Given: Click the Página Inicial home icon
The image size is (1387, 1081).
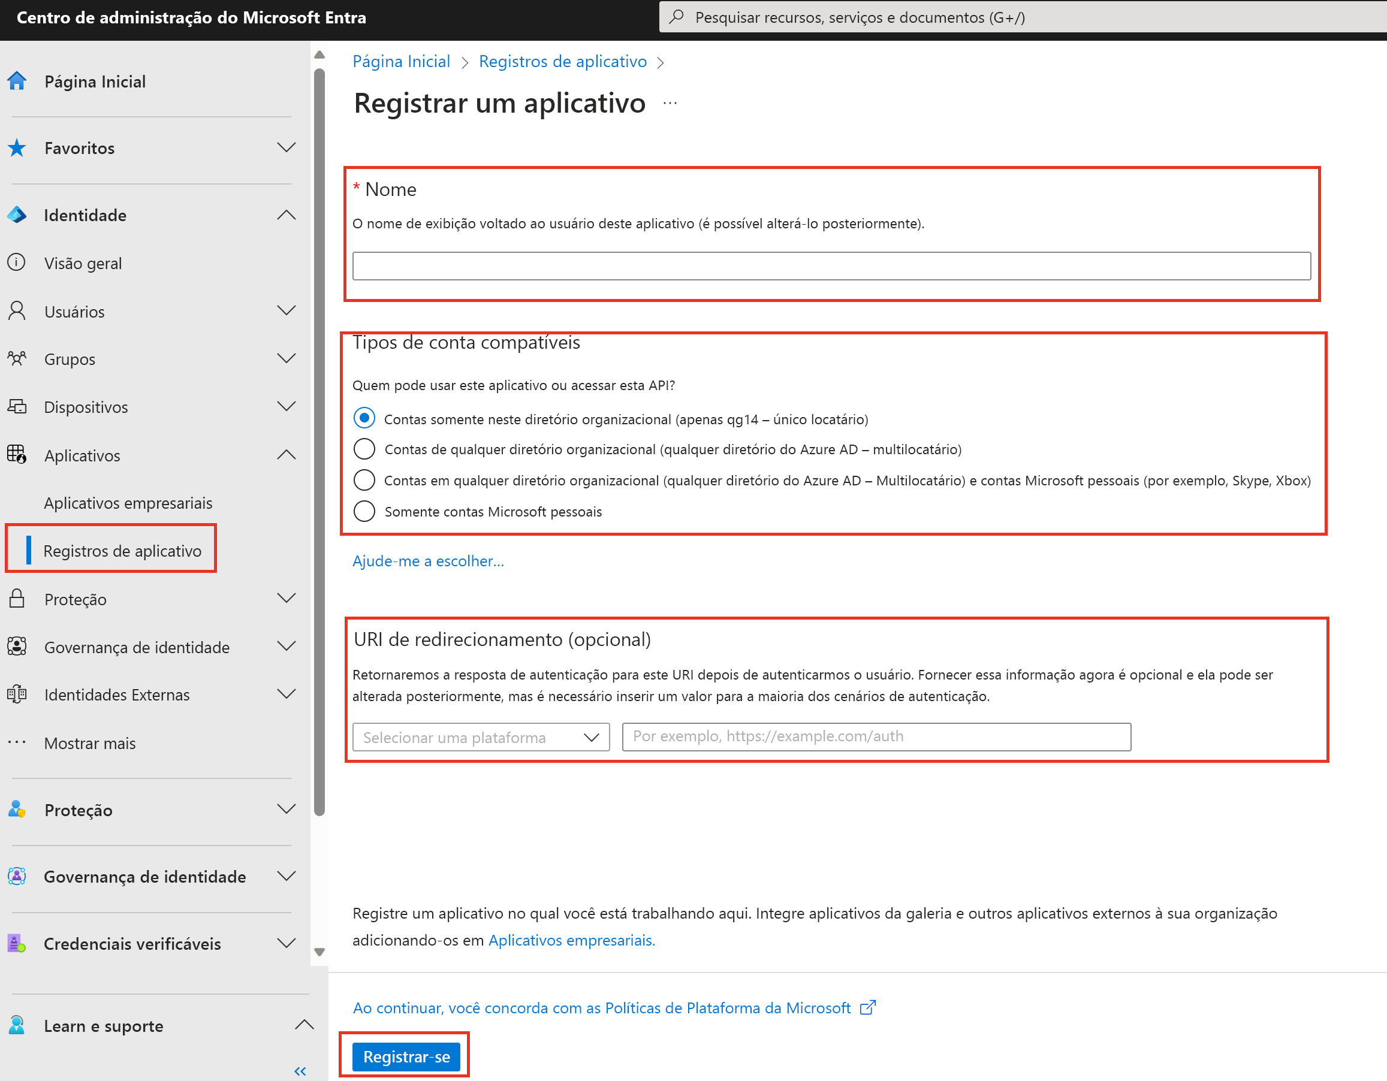Looking at the screenshot, I should 17,81.
